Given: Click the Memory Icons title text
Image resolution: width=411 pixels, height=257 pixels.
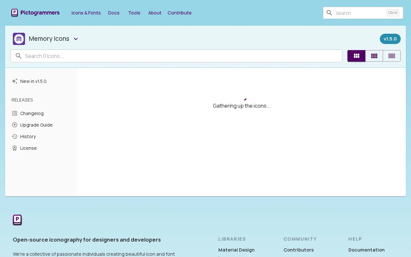Looking at the screenshot, I should [49, 39].
